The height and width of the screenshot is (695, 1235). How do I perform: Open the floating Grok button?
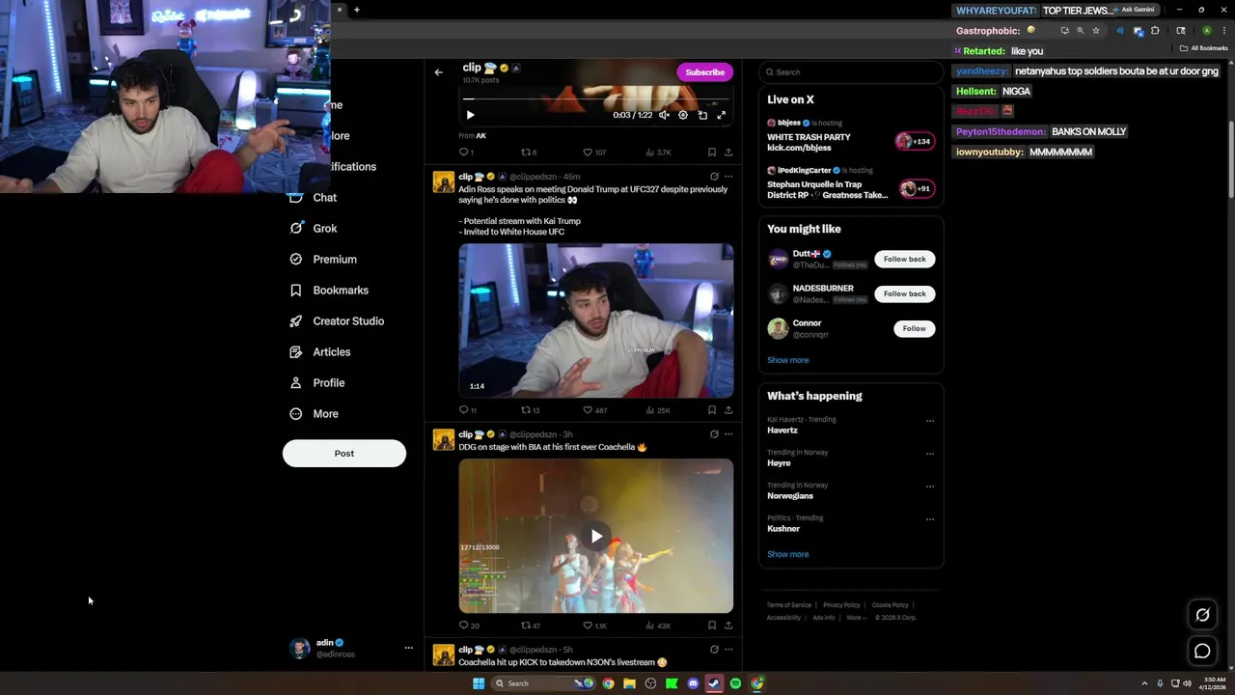[1202, 615]
